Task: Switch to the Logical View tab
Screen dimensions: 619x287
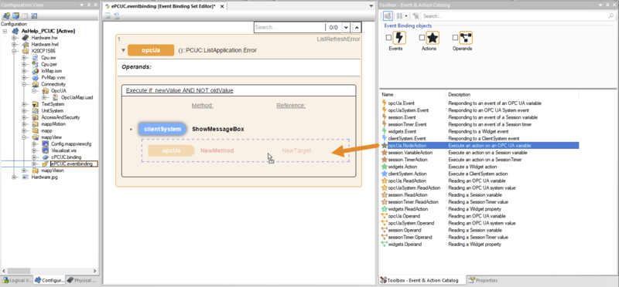Action: coord(17,280)
